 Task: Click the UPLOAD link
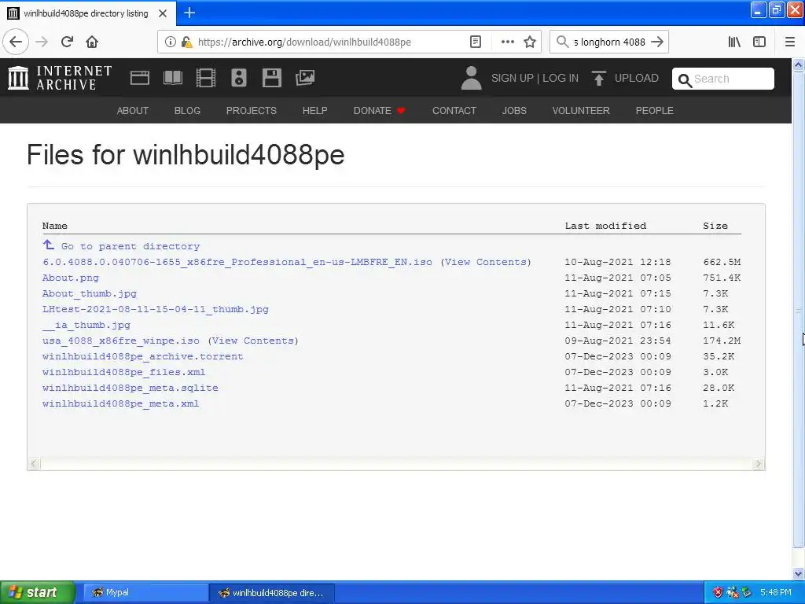637,78
